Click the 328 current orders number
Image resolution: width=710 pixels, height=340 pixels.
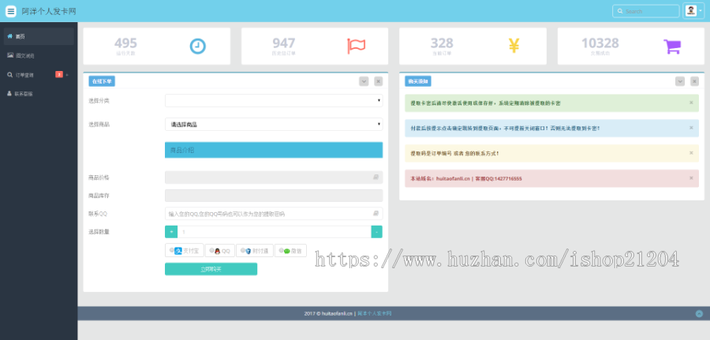pyautogui.click(x=442, y=43)
